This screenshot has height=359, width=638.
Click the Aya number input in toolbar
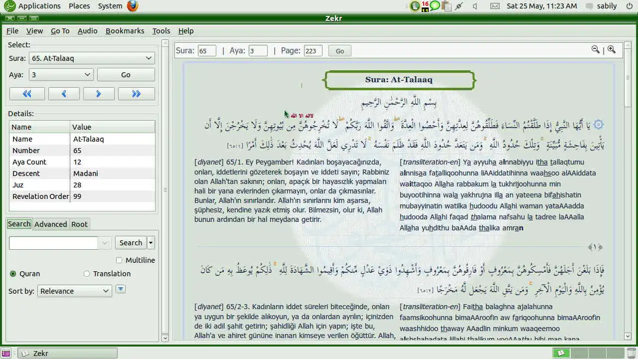coord(258,51)
